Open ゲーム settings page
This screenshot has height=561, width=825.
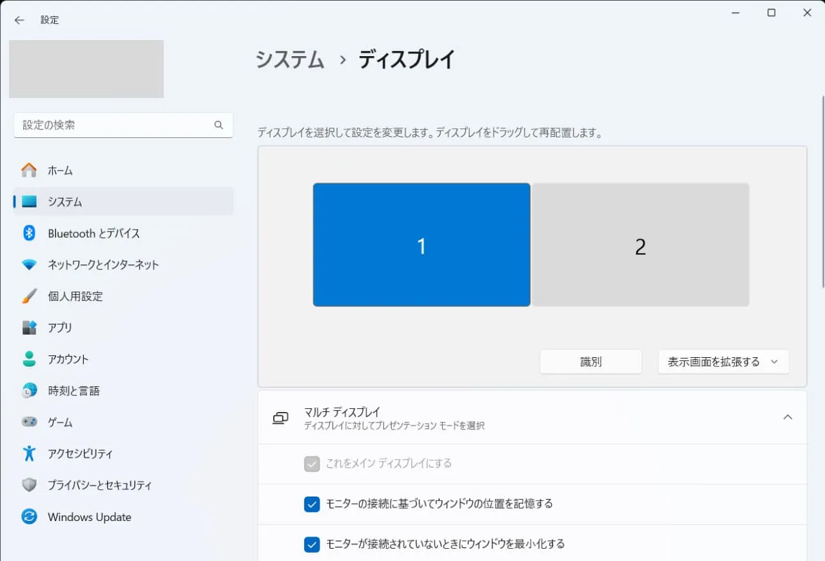coord(123,422)
